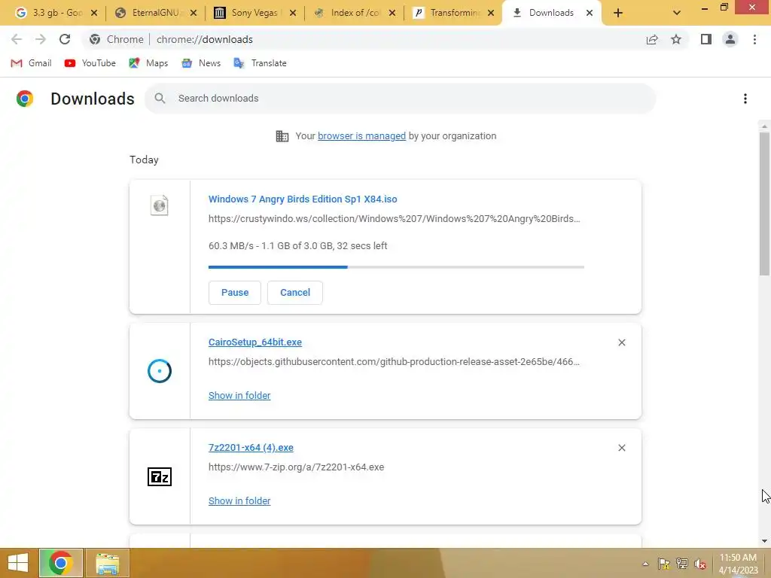Image resolution: width=771 pixels, height=578 pixels.
Task: Click the Chrome icon in the taskbar
Action: pyautogui.click(x=61, y=563)
